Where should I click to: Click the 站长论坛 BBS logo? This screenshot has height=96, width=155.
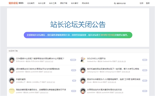16,3
